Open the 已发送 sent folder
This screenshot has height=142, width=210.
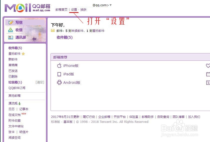(13, 71)
